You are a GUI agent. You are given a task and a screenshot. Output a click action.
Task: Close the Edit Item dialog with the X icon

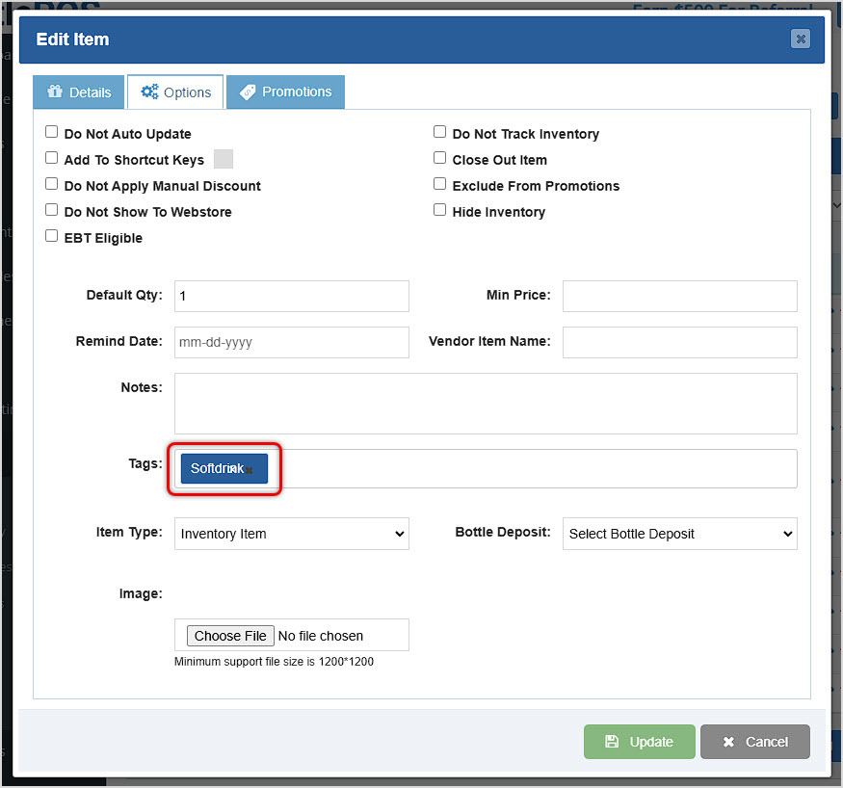tap(801, 39)
